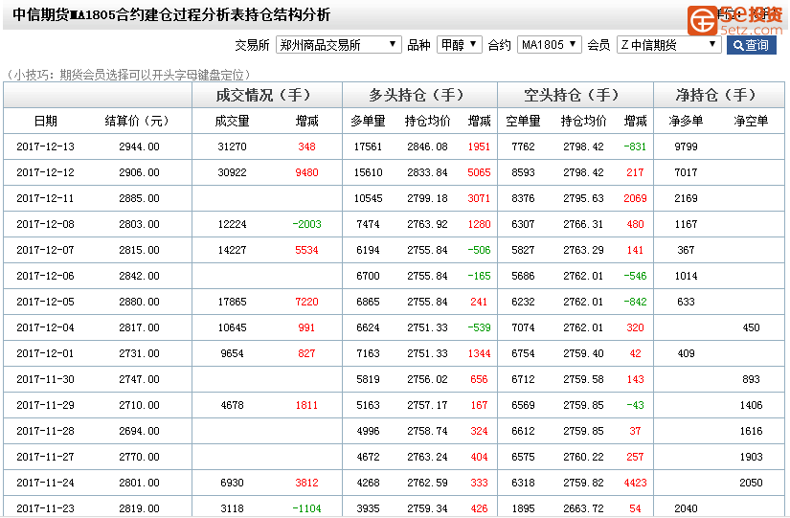Viewport: 790px width, 518px height.
Task: Click volume change 9480
Action: [306, 172]
